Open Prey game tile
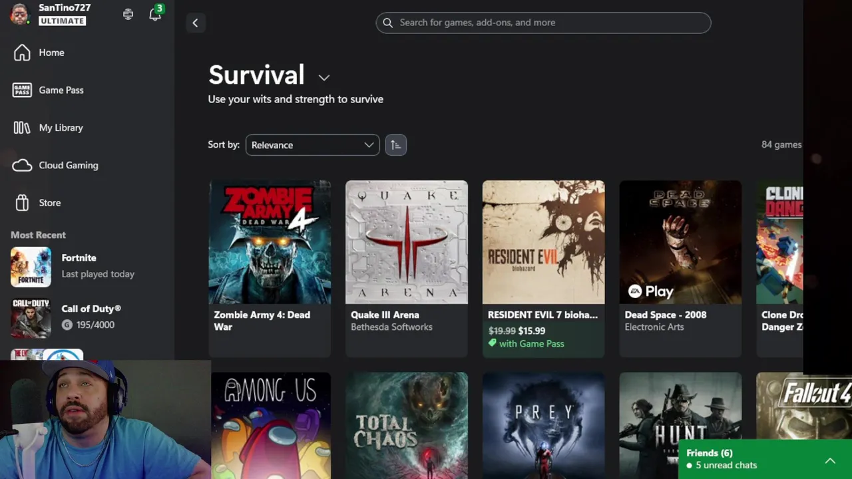The width and height of the screenshot is (852, 479). 544,426
